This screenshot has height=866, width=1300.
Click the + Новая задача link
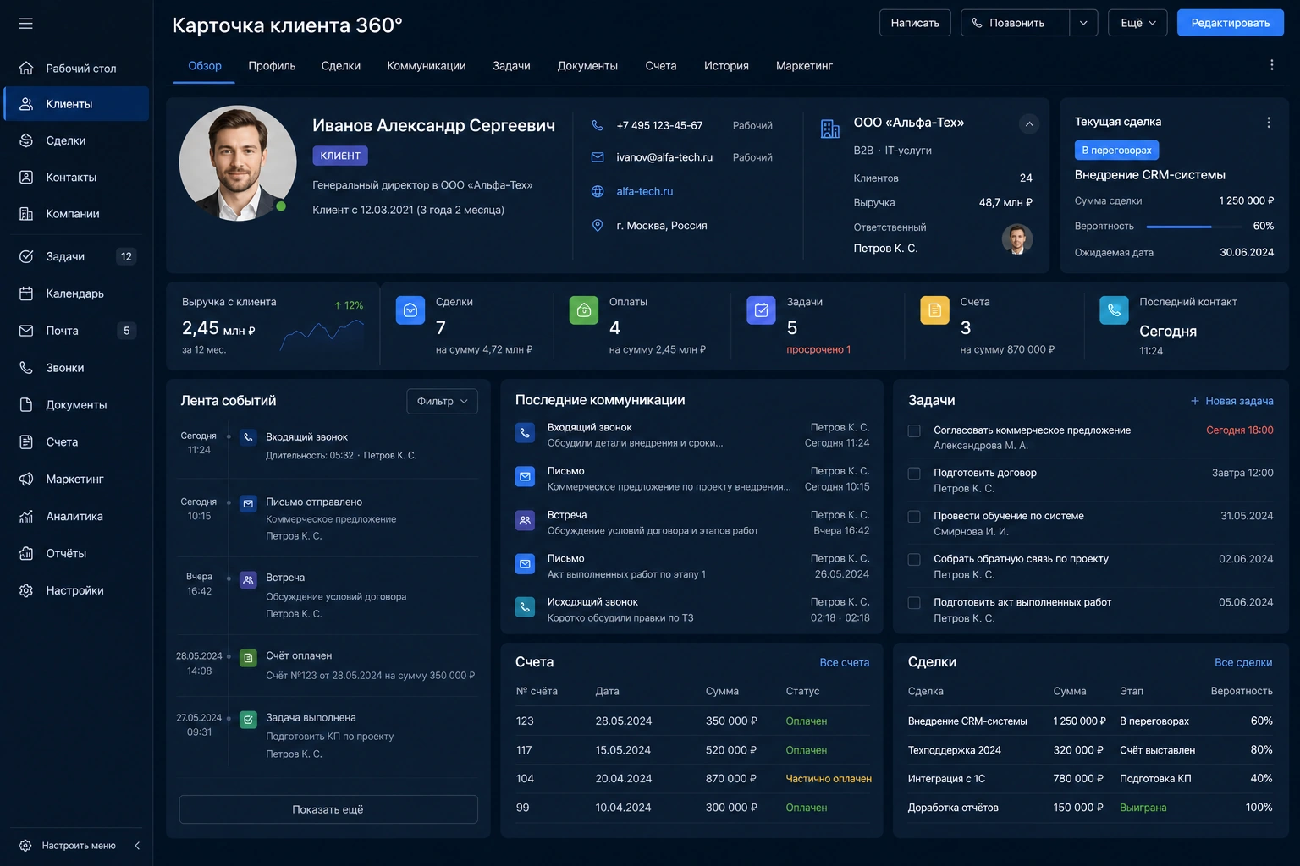tap(1232, 401)
